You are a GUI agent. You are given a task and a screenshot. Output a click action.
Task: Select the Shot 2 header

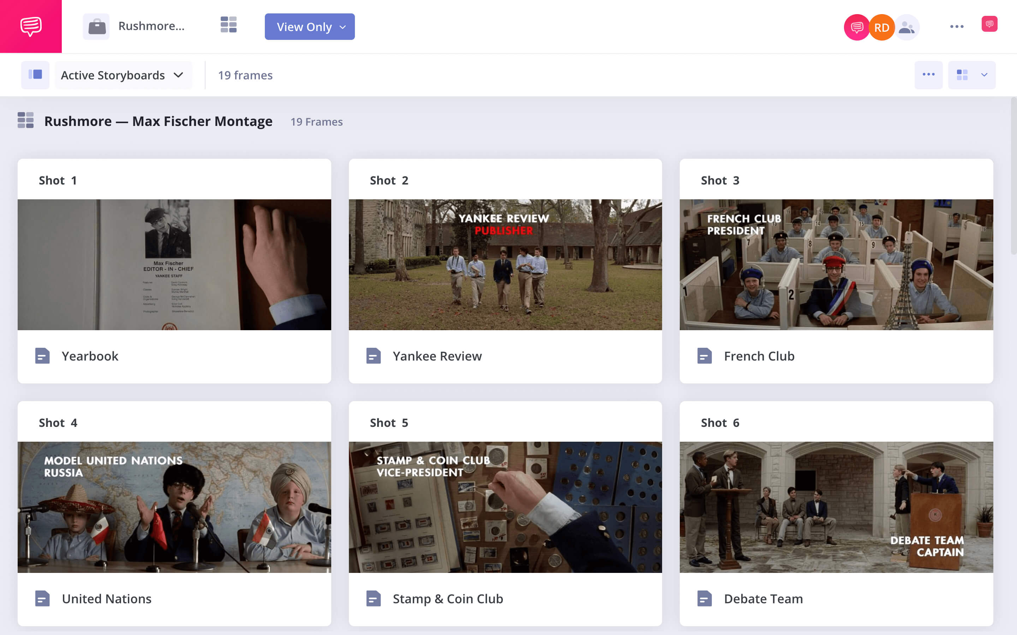coord(389,181)
